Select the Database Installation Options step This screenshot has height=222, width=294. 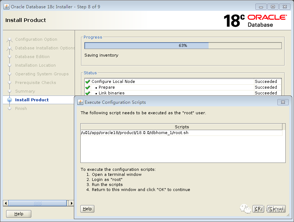coord(45,48)
